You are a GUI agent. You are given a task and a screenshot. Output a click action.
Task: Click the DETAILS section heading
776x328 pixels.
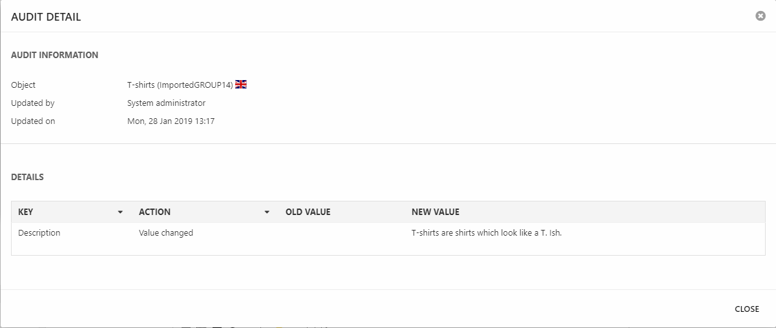pos(27,177)
